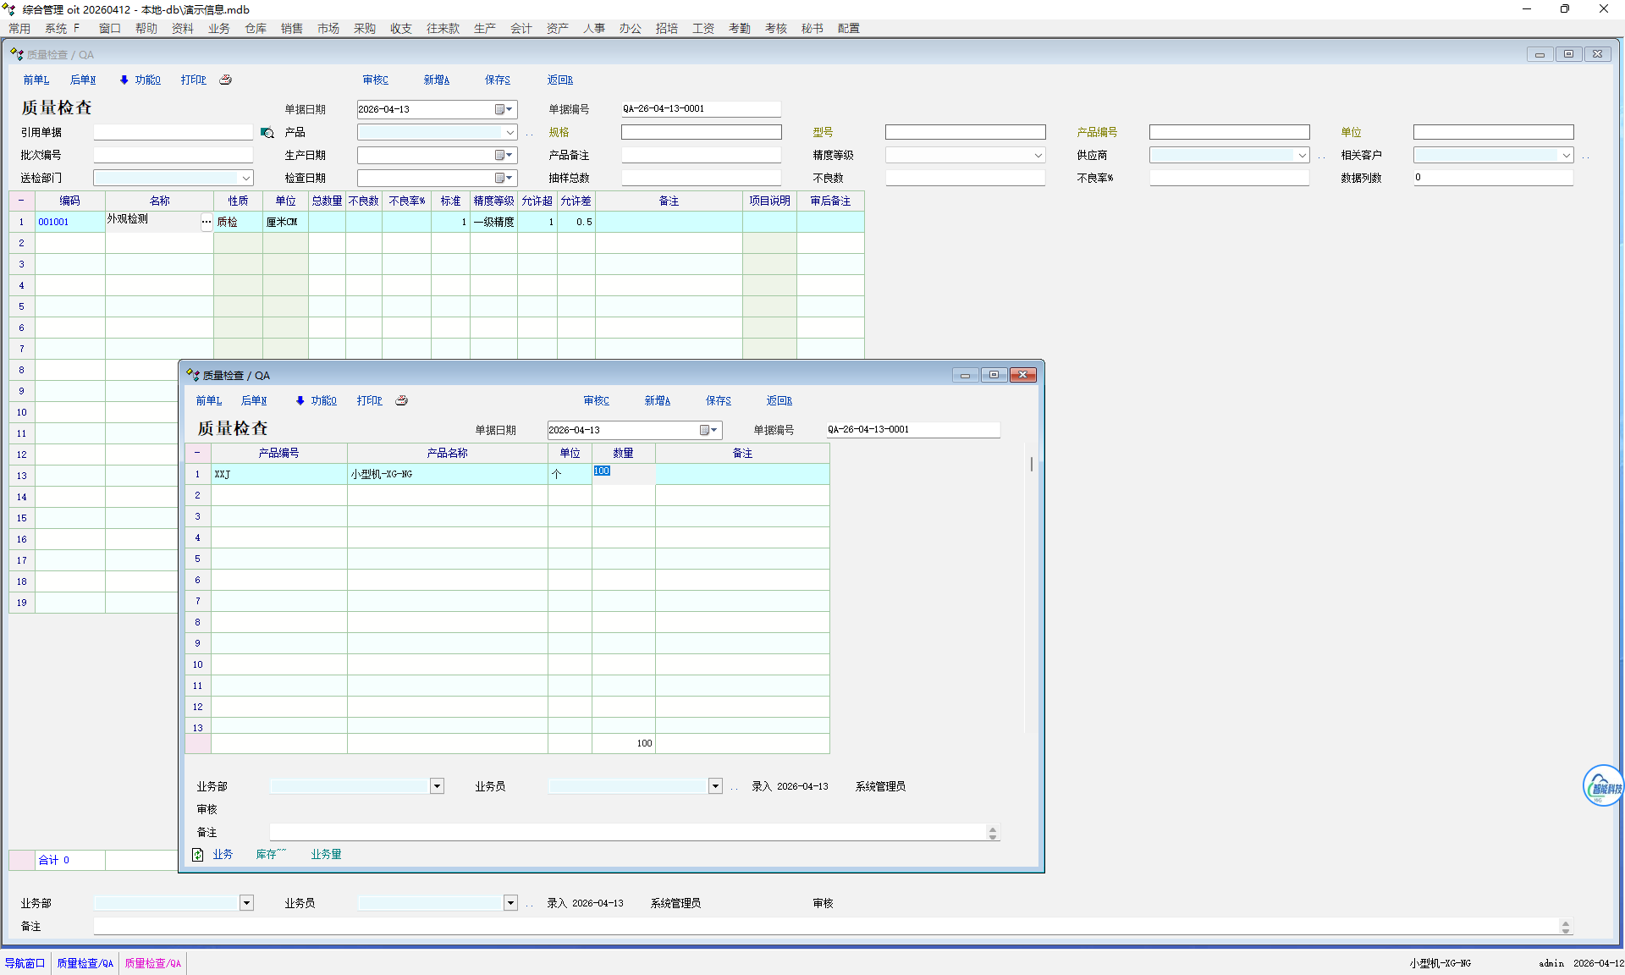Image resolution: width=1625 pixels, height=975 pixels.
Task: Open the 送检部门 dropdown
Action: [x=245, y=178]
